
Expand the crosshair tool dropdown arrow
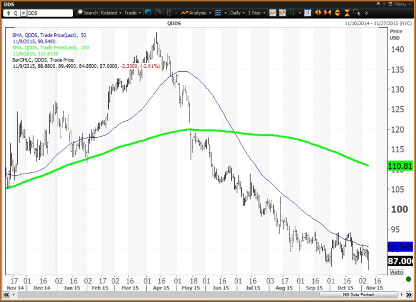(x=300, y=13)
